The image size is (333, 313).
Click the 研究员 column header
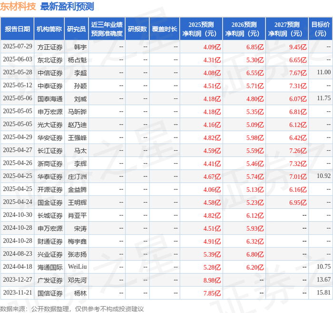(x=77, y=29)
